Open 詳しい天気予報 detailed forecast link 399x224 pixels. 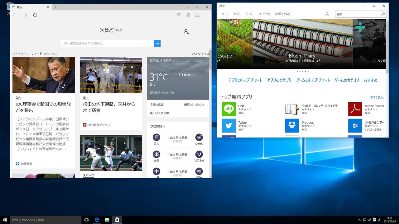(x=159, y=113)
